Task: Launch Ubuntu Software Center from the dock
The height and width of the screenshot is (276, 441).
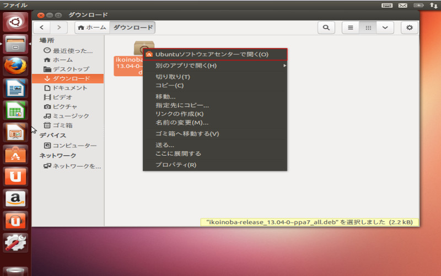Action: click(x=15, y=155)
